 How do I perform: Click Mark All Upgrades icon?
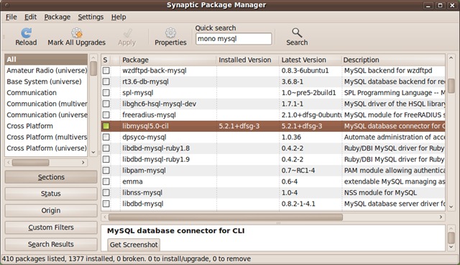(77, 33)
